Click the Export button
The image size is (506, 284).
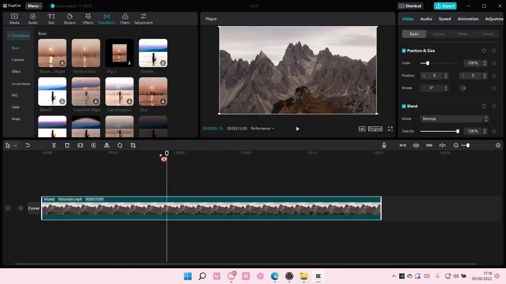445,6
